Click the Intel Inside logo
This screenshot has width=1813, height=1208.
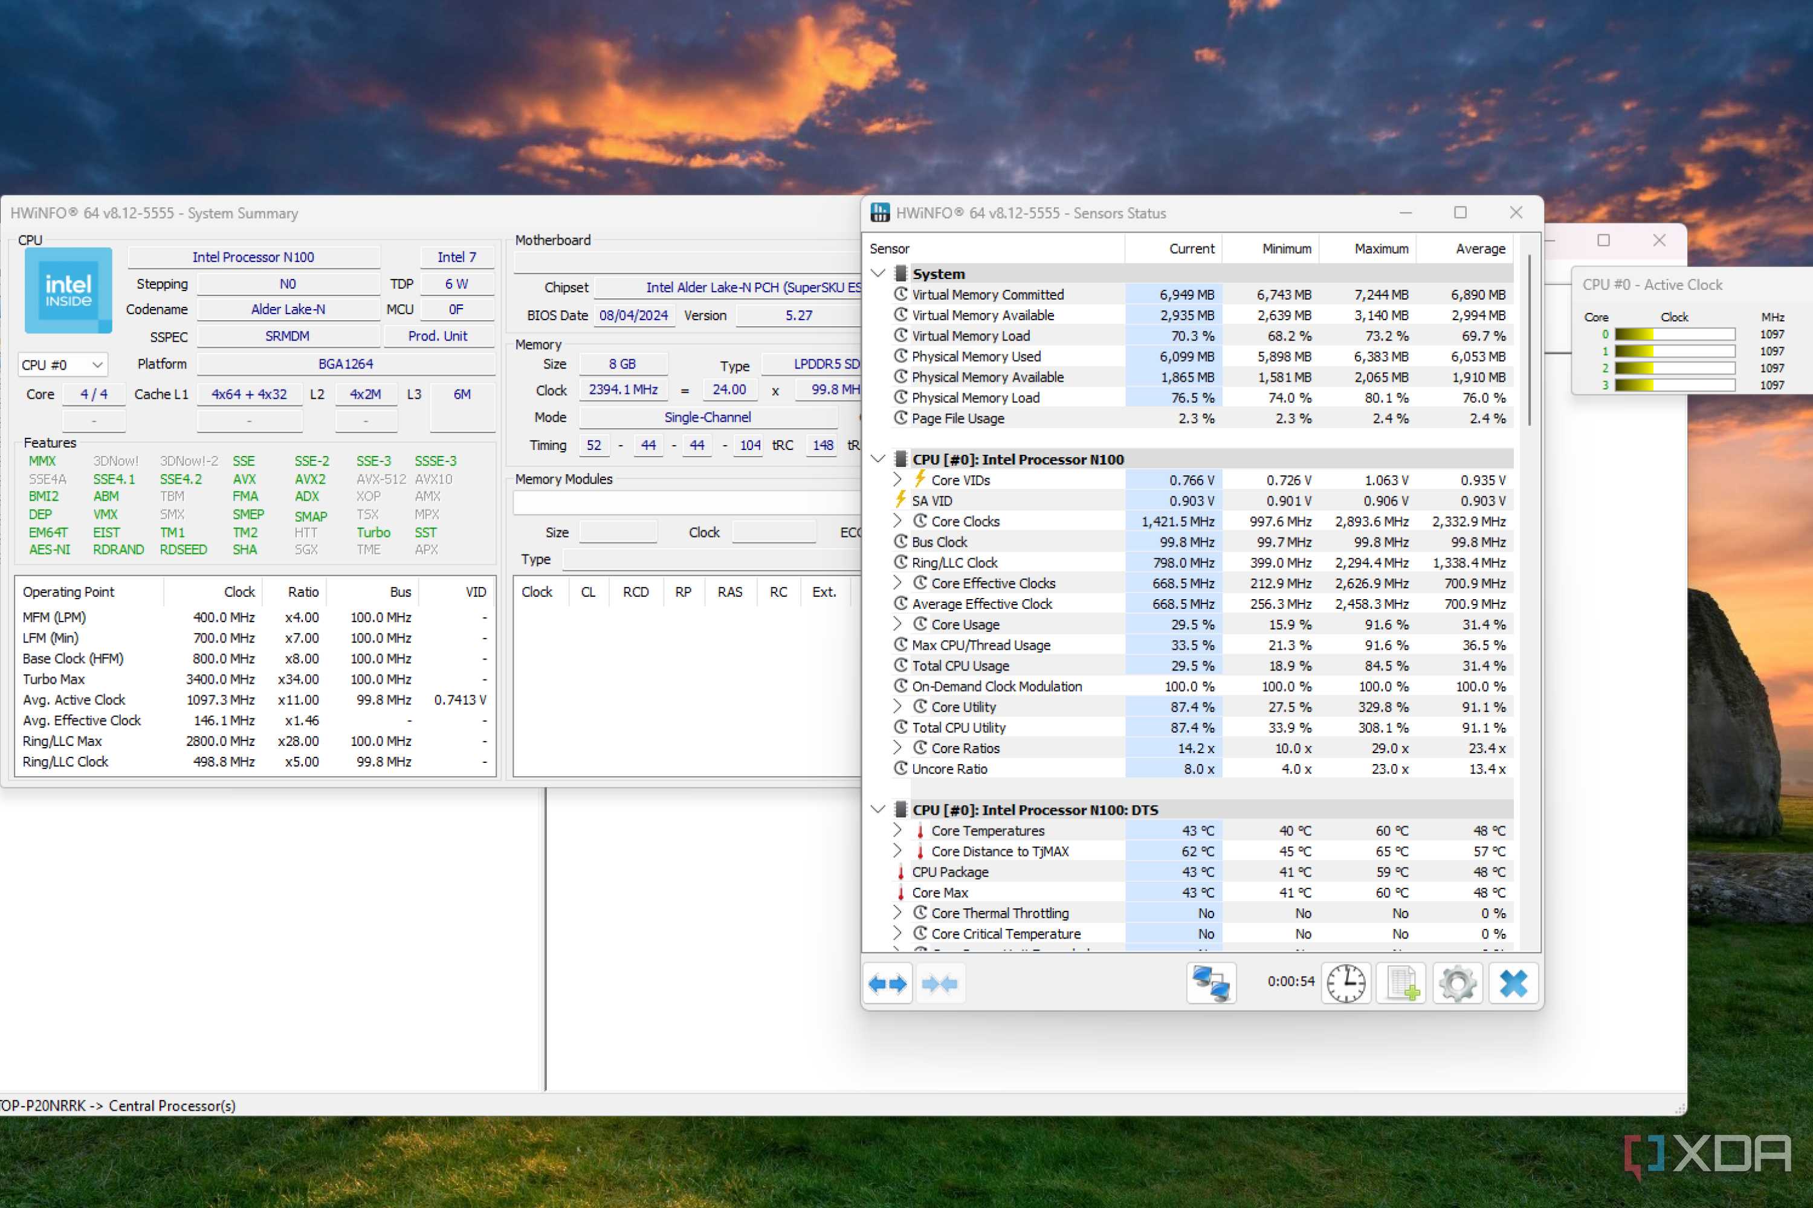pyautogui.click(x=68, y=291)
